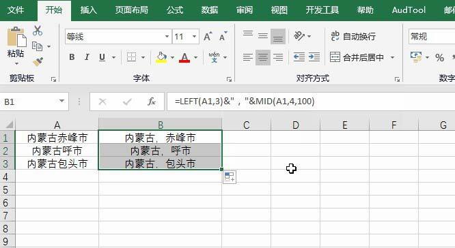Open the 文件 menu

click(16, 10)
